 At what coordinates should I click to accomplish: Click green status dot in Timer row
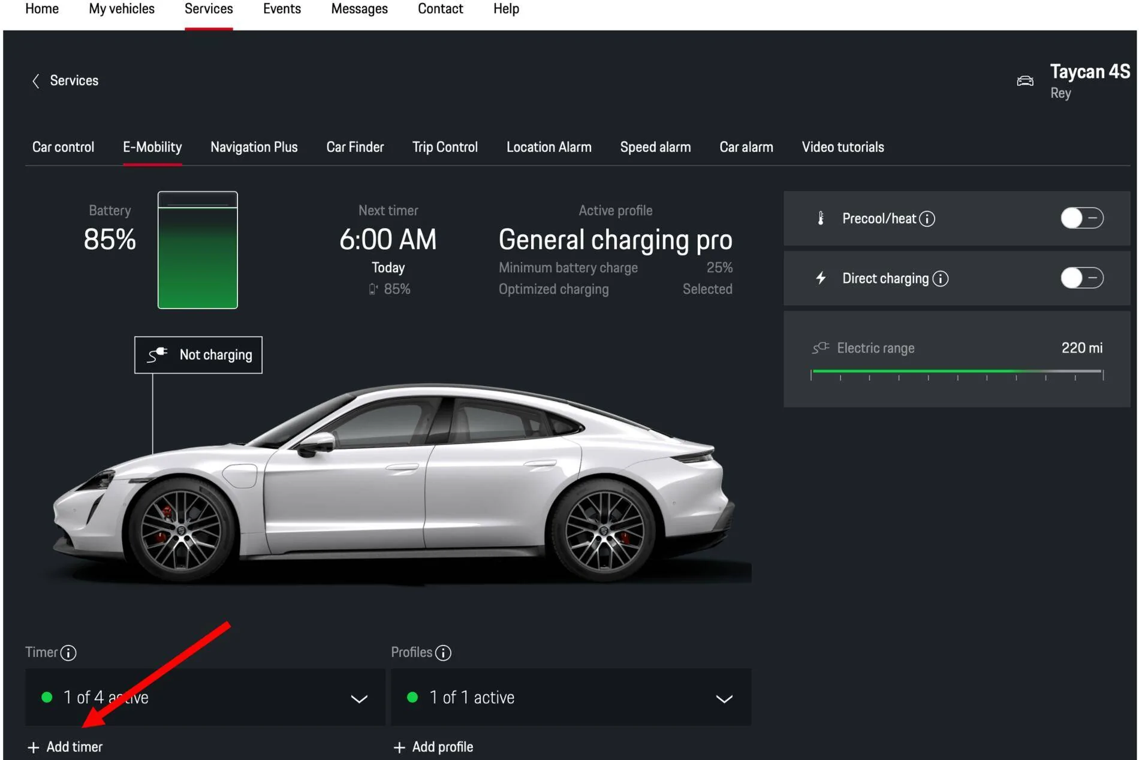(47, 697)
